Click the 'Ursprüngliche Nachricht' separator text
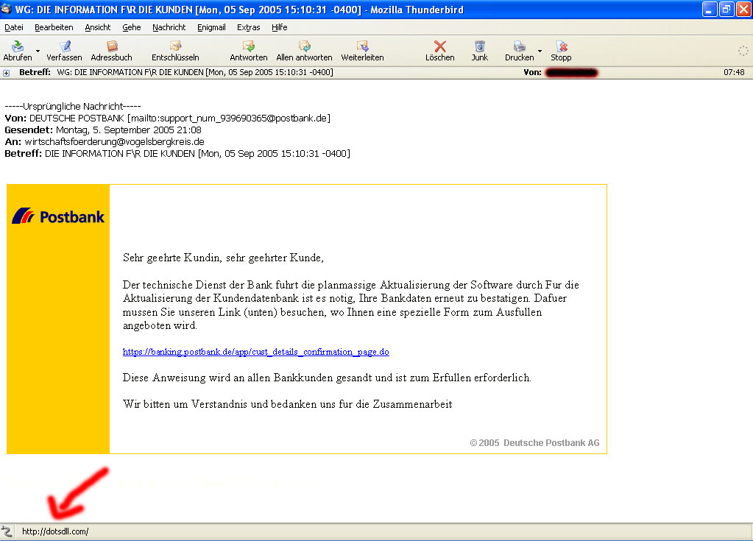This screenshot has width=753, height=541. coord(73,107)
